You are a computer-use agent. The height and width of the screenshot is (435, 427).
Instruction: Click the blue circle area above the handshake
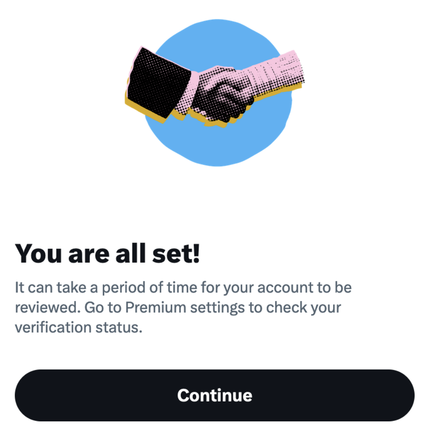pos(218,41)
